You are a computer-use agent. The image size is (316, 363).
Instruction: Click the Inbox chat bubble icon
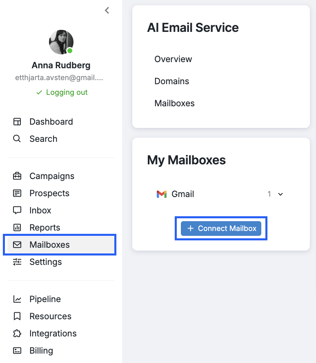point(17,210)
